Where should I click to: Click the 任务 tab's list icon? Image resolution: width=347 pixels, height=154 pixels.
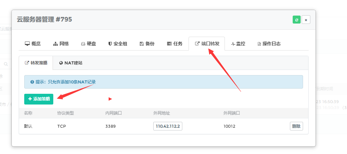pos(169,44)
